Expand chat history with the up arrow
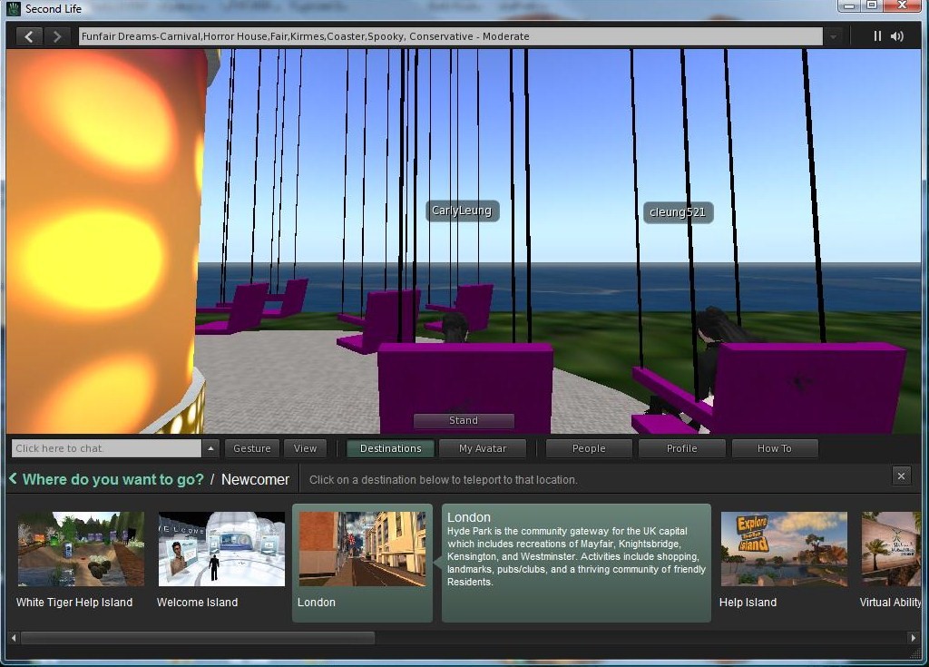Screen dimensions: 929x667 pyautogui.click(x=210, y=448)
